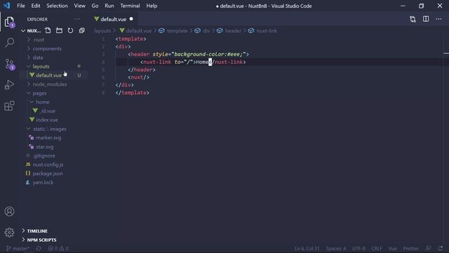Open the Extensions view

pyautogui.click(x=9, y=106)
